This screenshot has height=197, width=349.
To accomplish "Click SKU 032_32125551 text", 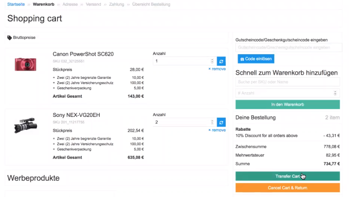I will click(x=69, y=61).
